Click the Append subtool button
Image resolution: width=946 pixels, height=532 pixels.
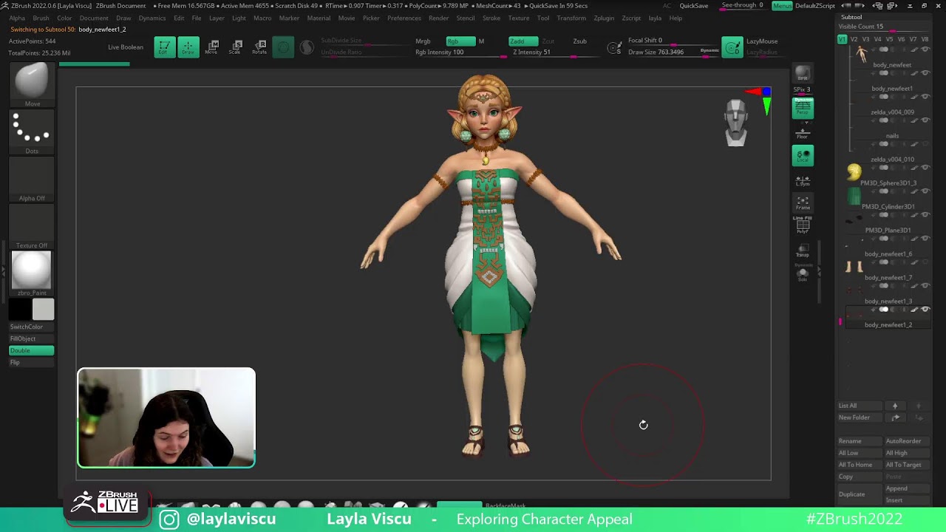tap(907, 488)
